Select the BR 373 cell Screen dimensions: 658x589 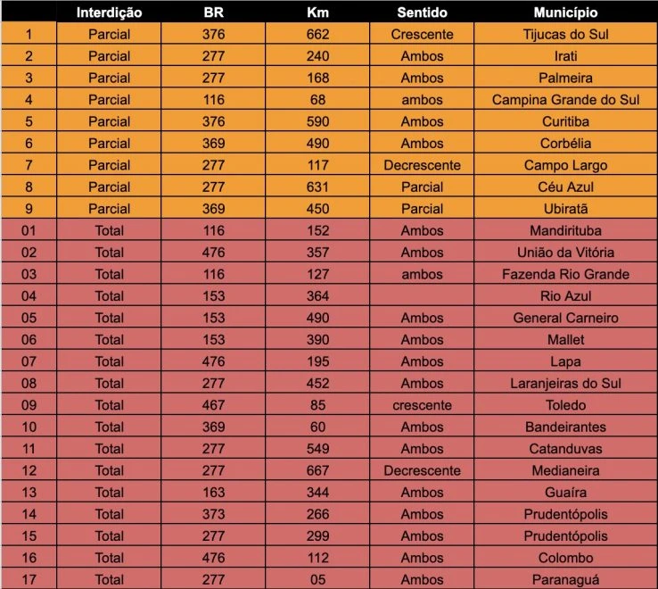point(213,514)
